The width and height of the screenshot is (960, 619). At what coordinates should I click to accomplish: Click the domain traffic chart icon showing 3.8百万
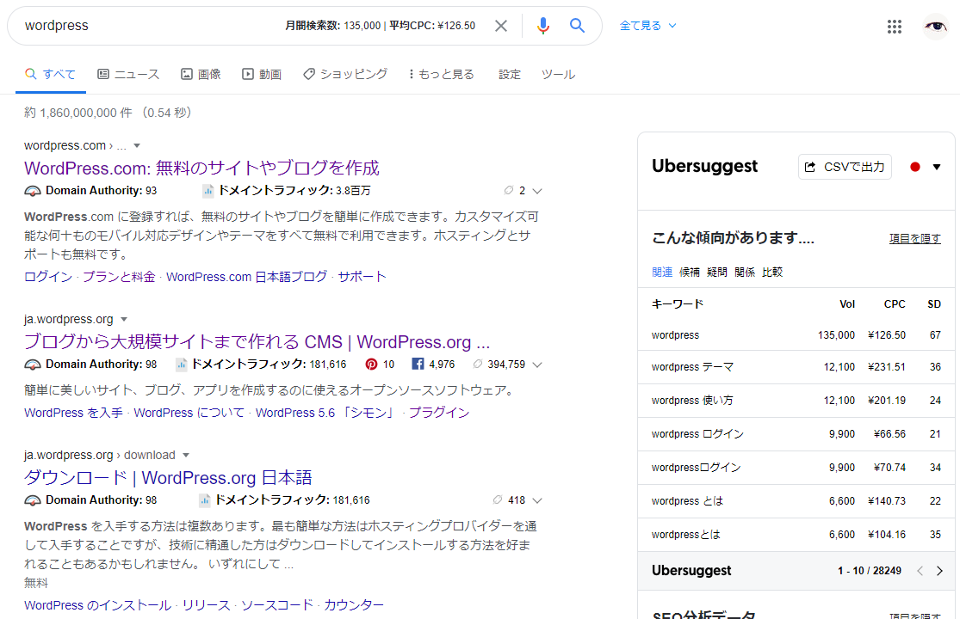pos(207,191)
